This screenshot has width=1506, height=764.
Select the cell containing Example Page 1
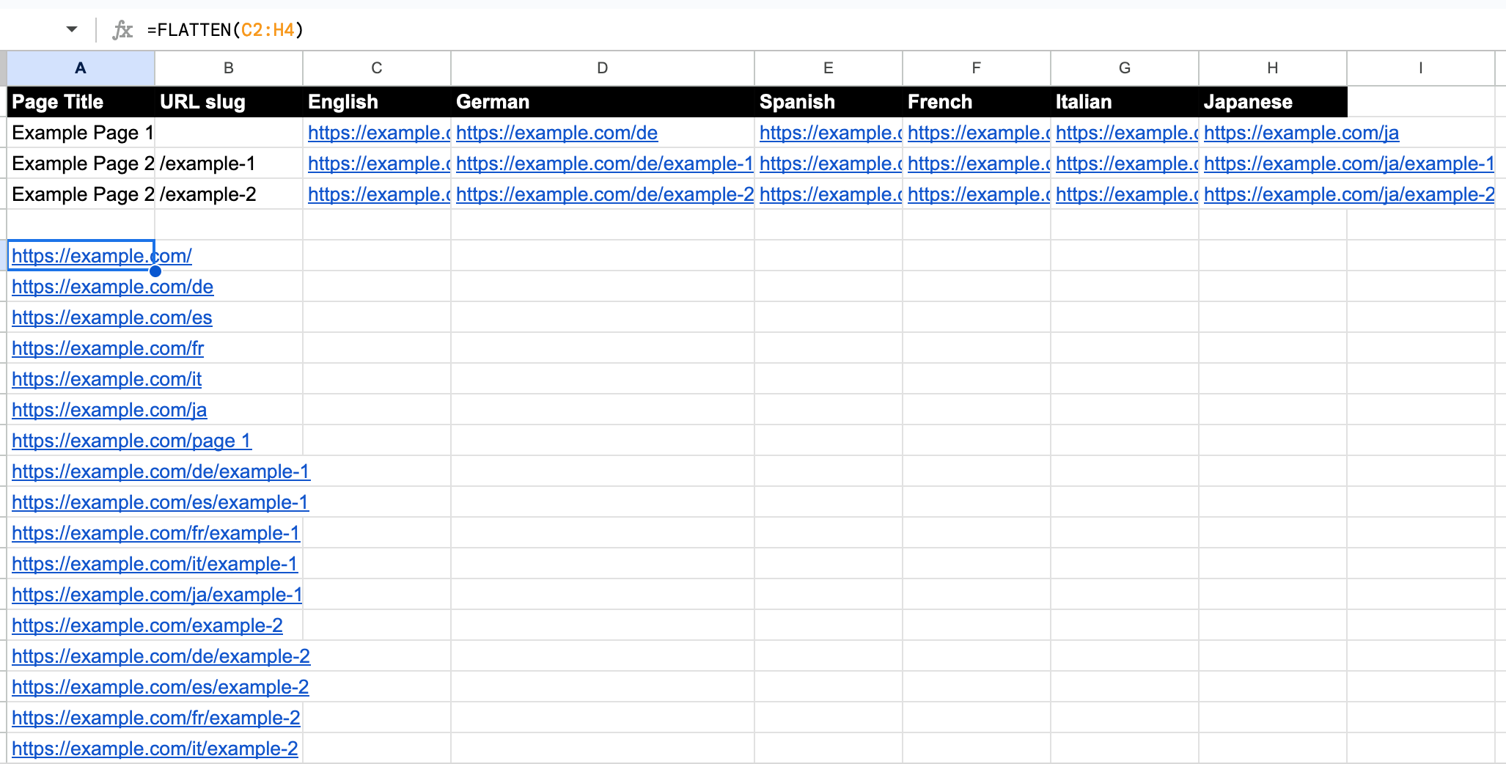(x=81, y=133)
